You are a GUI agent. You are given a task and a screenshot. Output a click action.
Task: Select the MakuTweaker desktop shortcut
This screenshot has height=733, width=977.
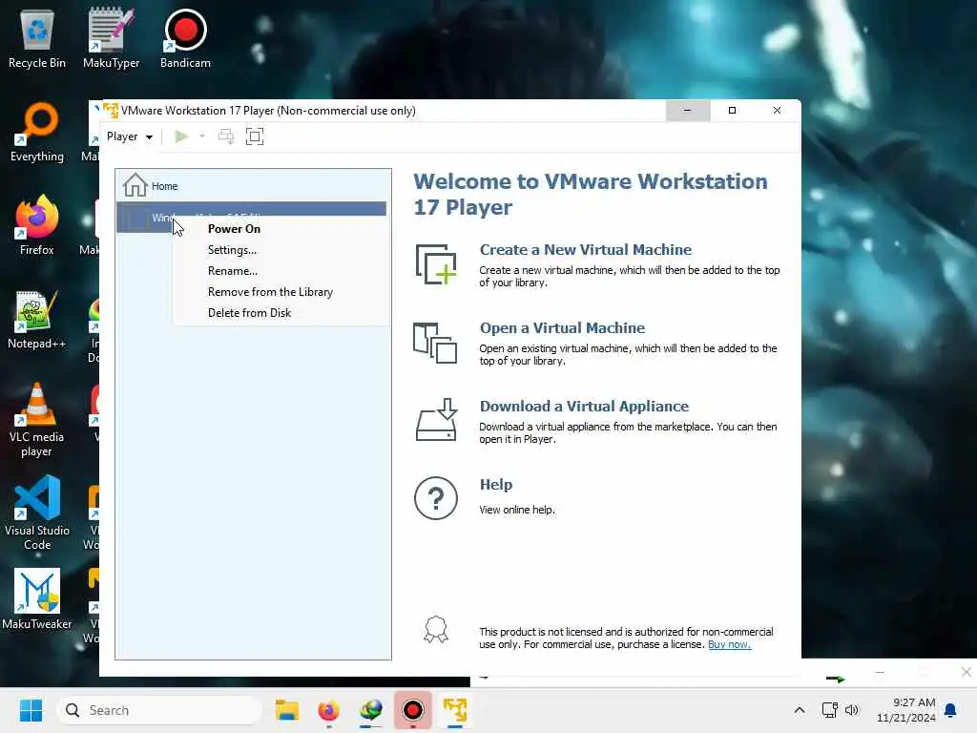tap(37, 599)
